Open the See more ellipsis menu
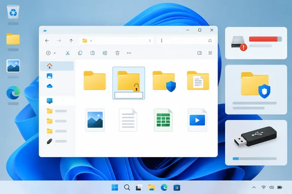 click(129, 53)
